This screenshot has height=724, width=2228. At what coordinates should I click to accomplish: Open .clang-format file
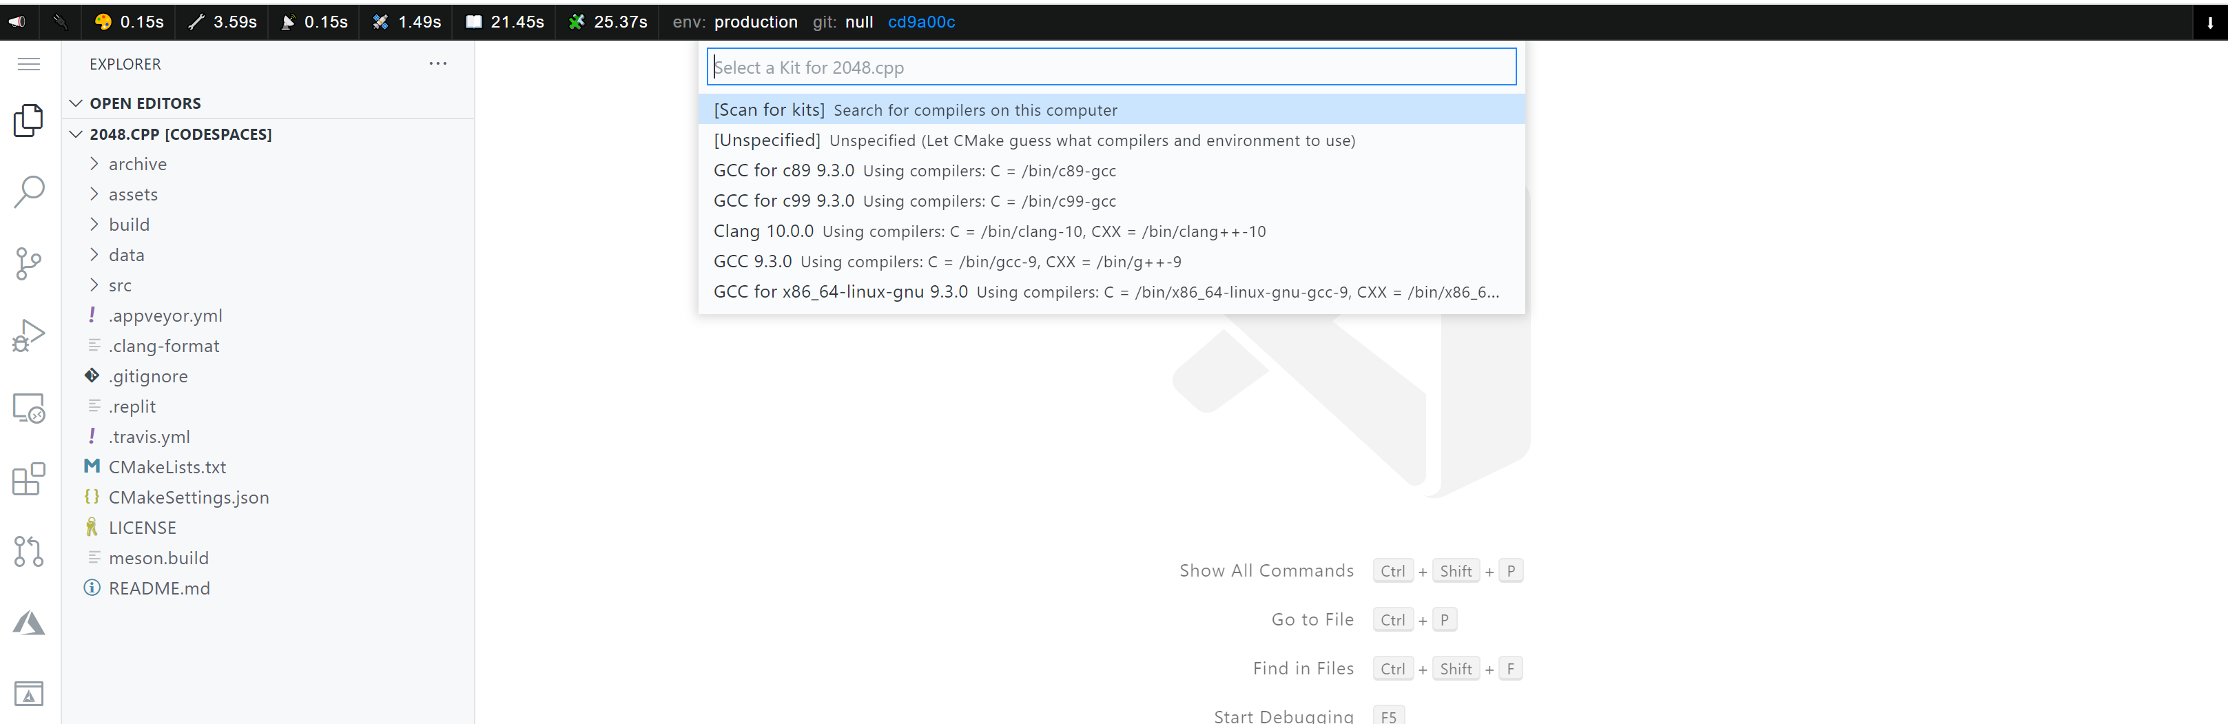tap(268, 346)
